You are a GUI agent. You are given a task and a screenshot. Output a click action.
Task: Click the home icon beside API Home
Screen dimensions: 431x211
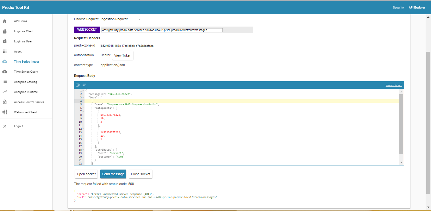click(5, 21)
